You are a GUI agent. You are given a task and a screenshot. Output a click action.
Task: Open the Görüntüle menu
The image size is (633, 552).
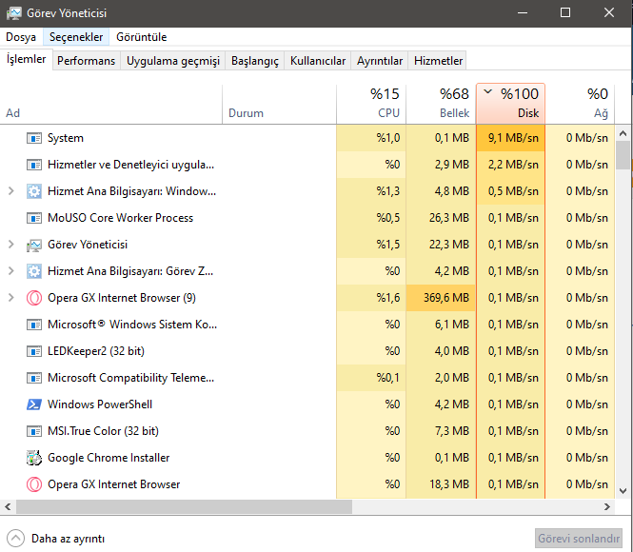tap(141, 37)
